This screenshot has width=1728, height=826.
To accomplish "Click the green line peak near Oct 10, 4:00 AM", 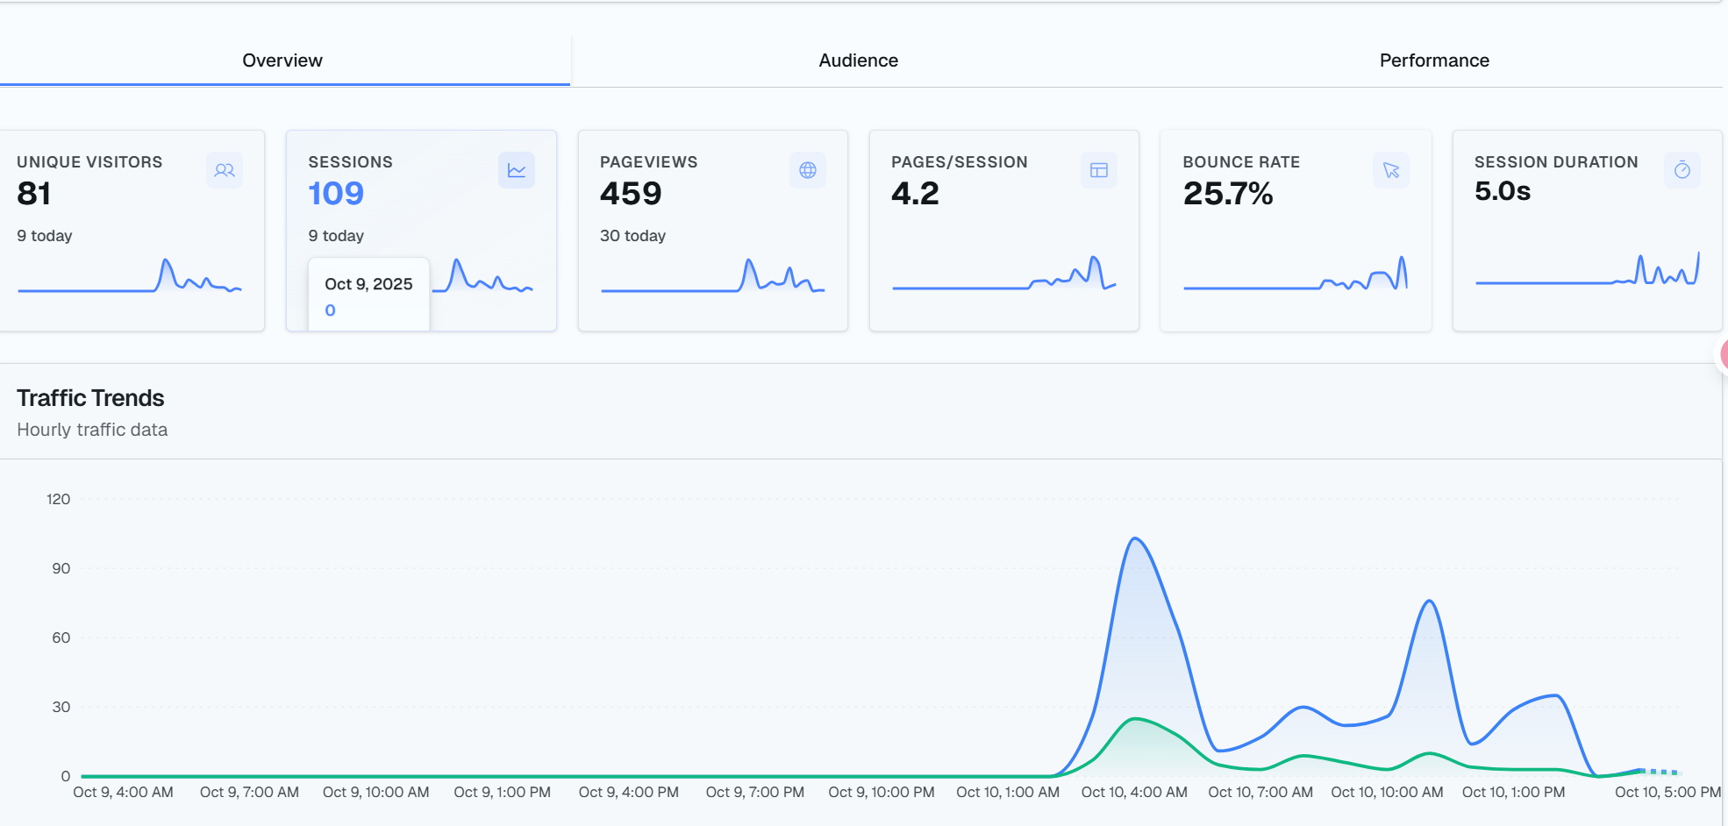I will [x=1135, y=719].
